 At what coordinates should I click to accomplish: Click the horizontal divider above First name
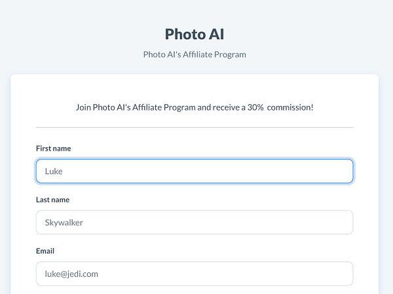[x=194, y=127]
